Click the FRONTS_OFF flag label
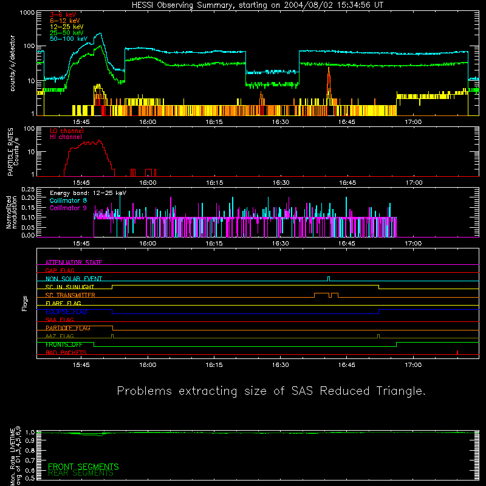The height and width of the screenshot is (486, 486). 64,344
